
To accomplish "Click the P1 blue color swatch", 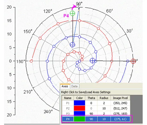I will click(x=79, y=103).
